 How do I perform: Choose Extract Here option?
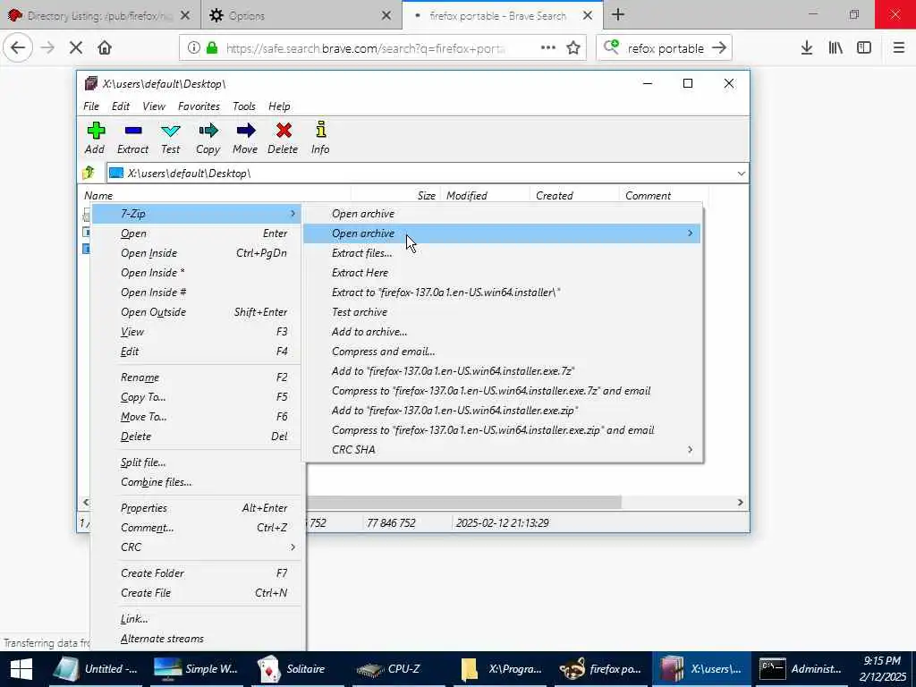point(503,273)
